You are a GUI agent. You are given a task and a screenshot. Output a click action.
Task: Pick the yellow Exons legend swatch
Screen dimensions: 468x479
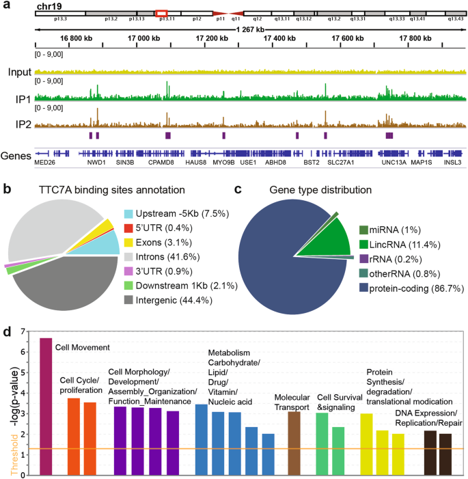click(128, 243)
